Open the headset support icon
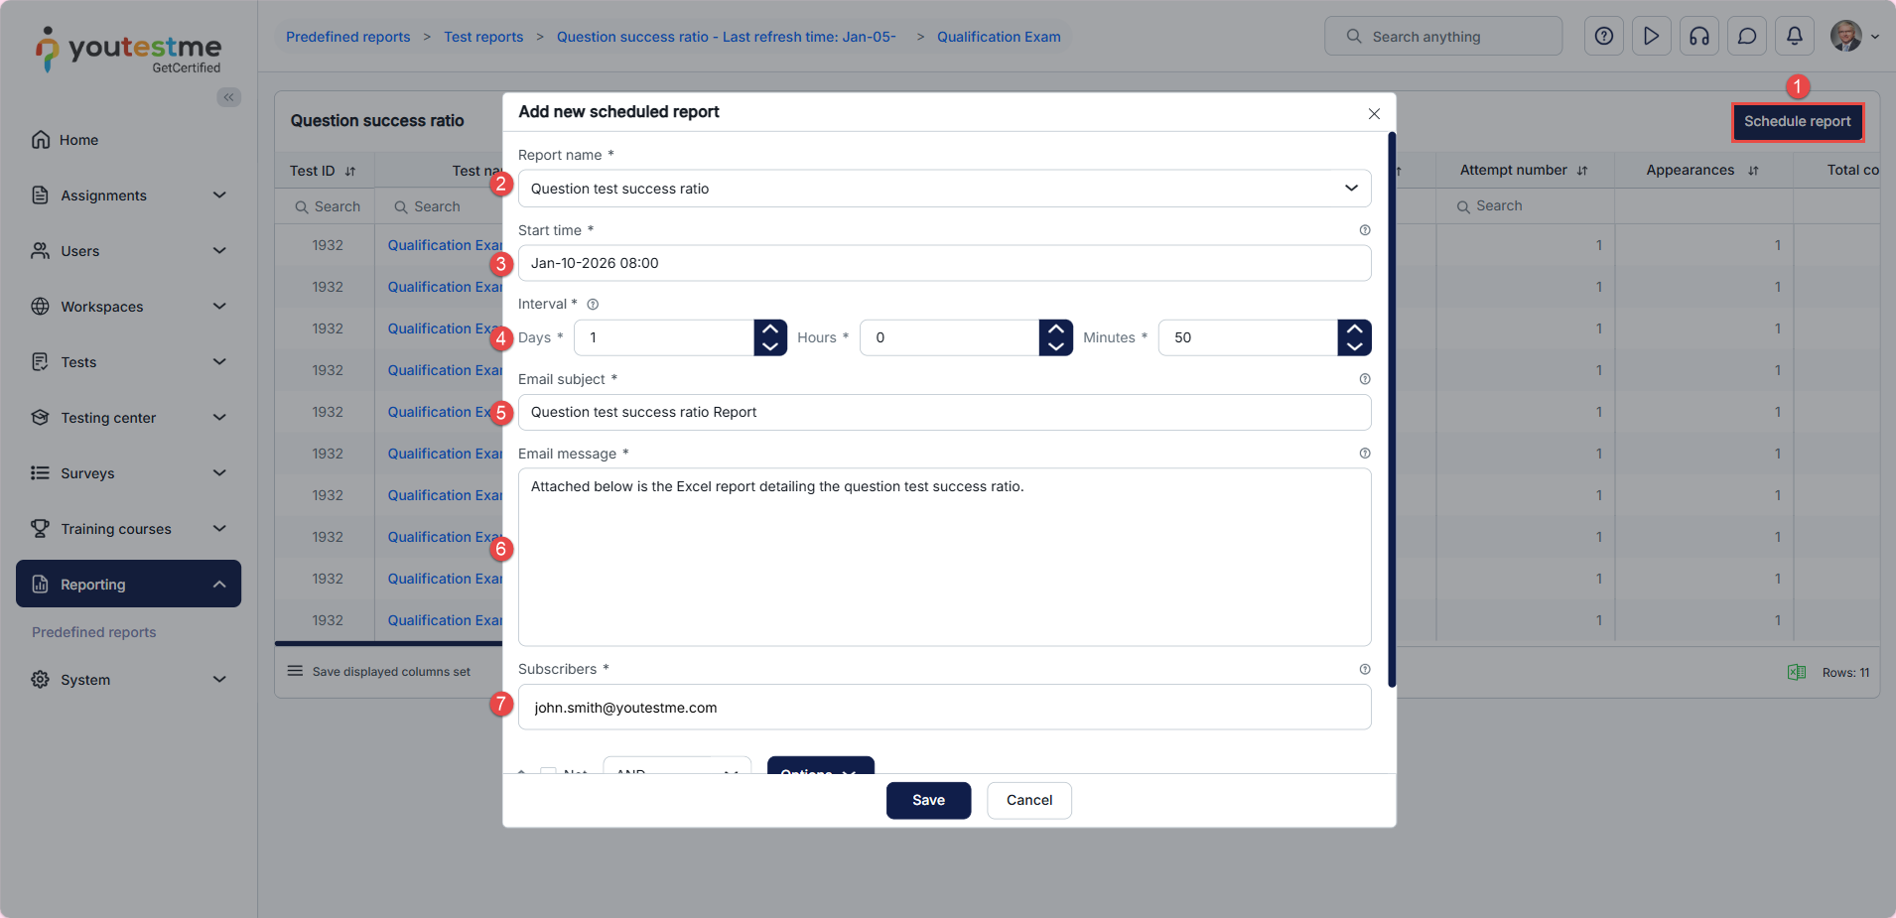 1698,37
